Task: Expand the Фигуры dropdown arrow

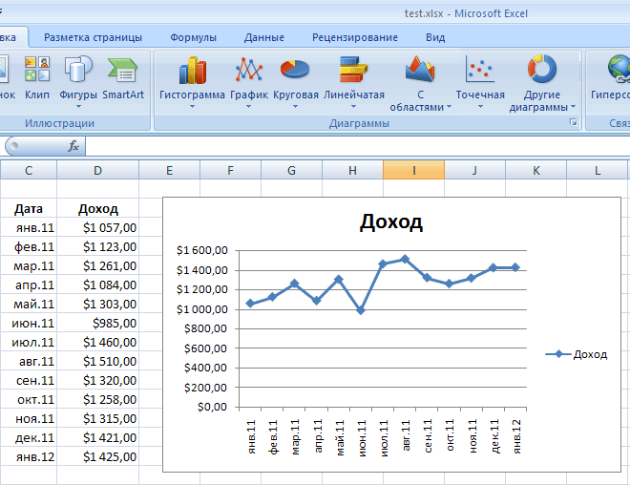Action: (78, 107)
